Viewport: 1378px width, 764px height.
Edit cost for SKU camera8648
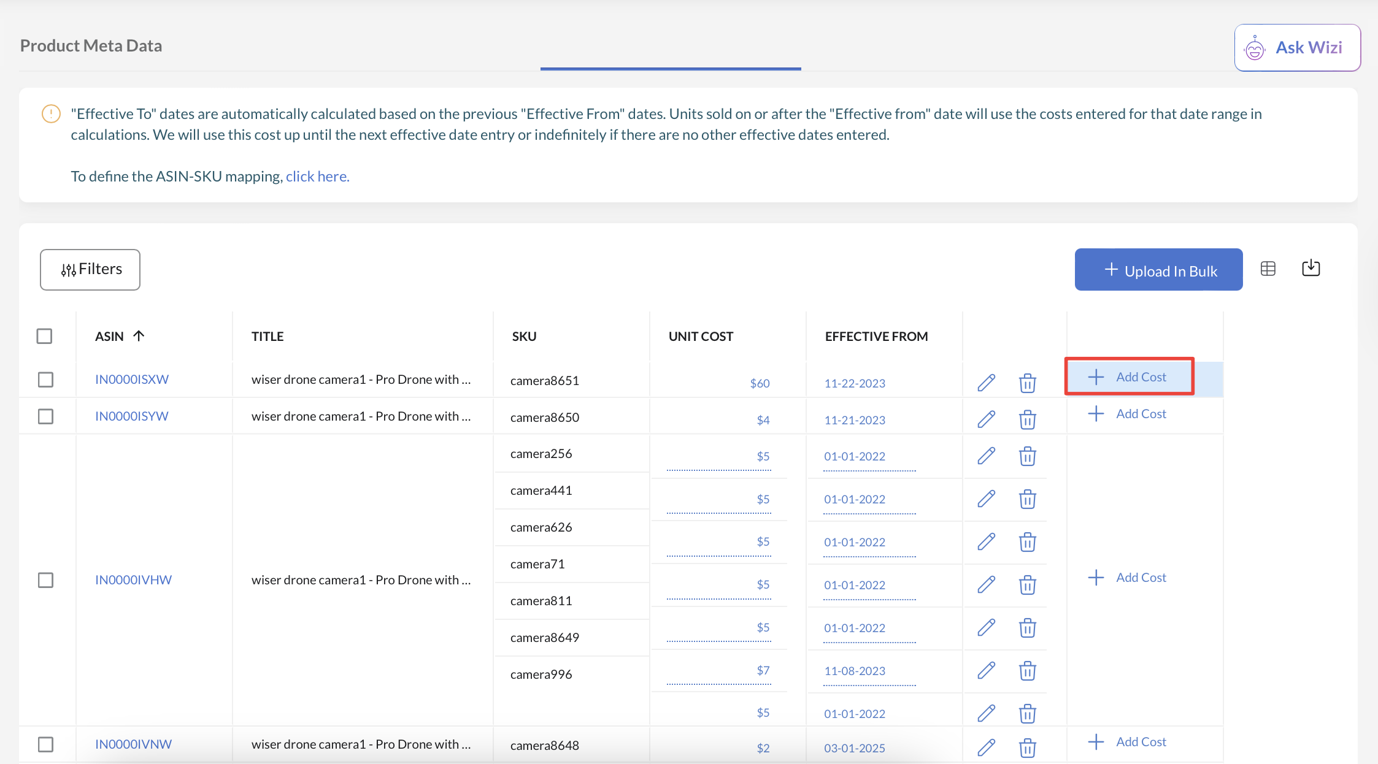tap(986, 747)
